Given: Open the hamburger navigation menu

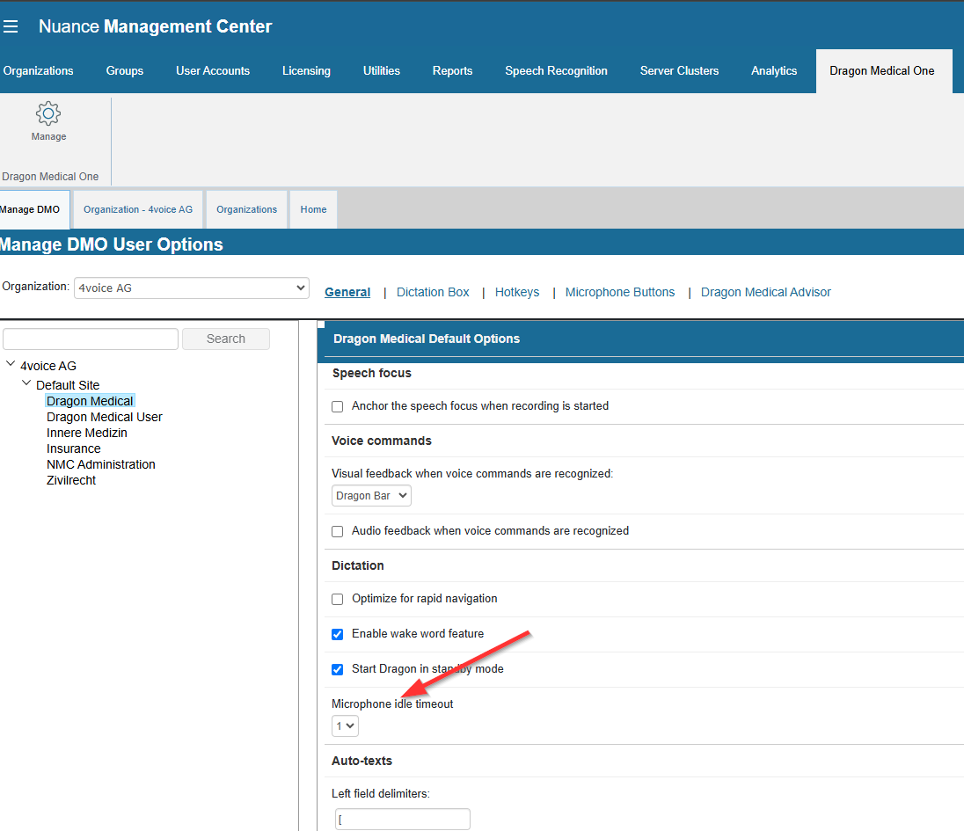Looking at the screenshot, I should pyautogui.click(x=11, y=26).
